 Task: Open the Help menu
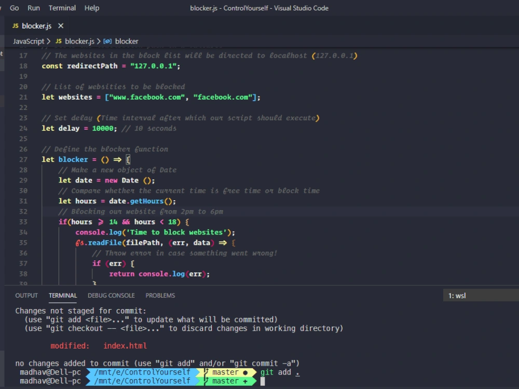coord(92,8)
